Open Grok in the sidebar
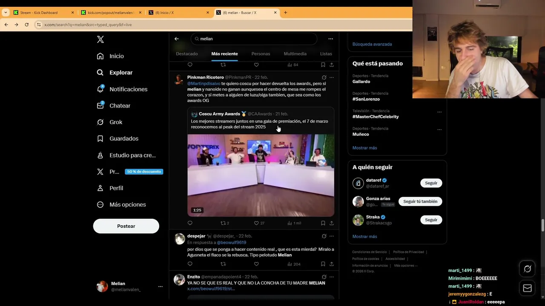This screenshot has height=306, width=545. point(109,122)
